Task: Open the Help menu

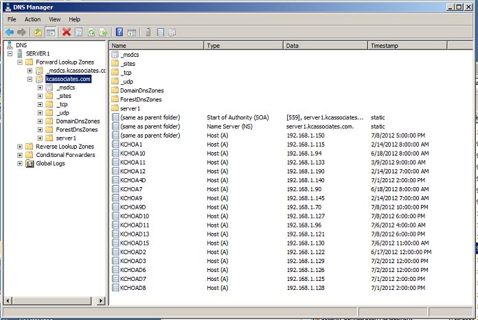Action: click(x=74, y=19)
